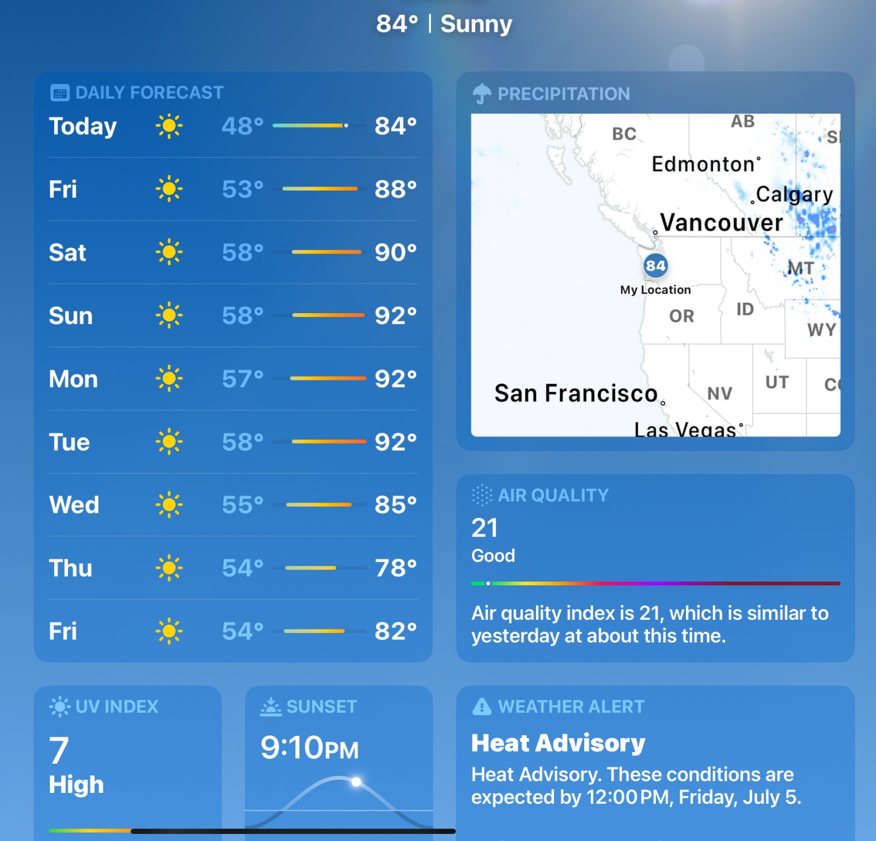This screenshot has width=876, height=841.
Task: Open the Sunset 9:10PM tile
Action: tap(339, 763)
